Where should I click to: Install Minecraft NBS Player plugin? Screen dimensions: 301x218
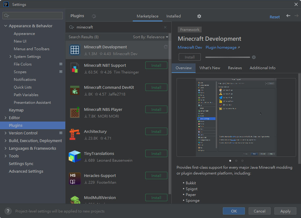pos(156,110)
